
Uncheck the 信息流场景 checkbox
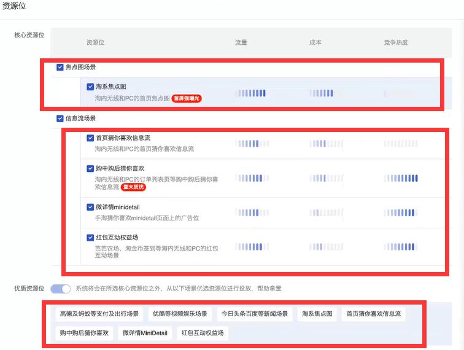60,119
